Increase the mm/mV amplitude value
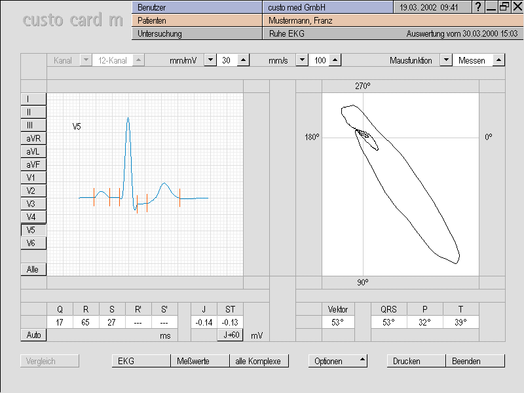Screen dimensions: 524x393 (243, 60)
